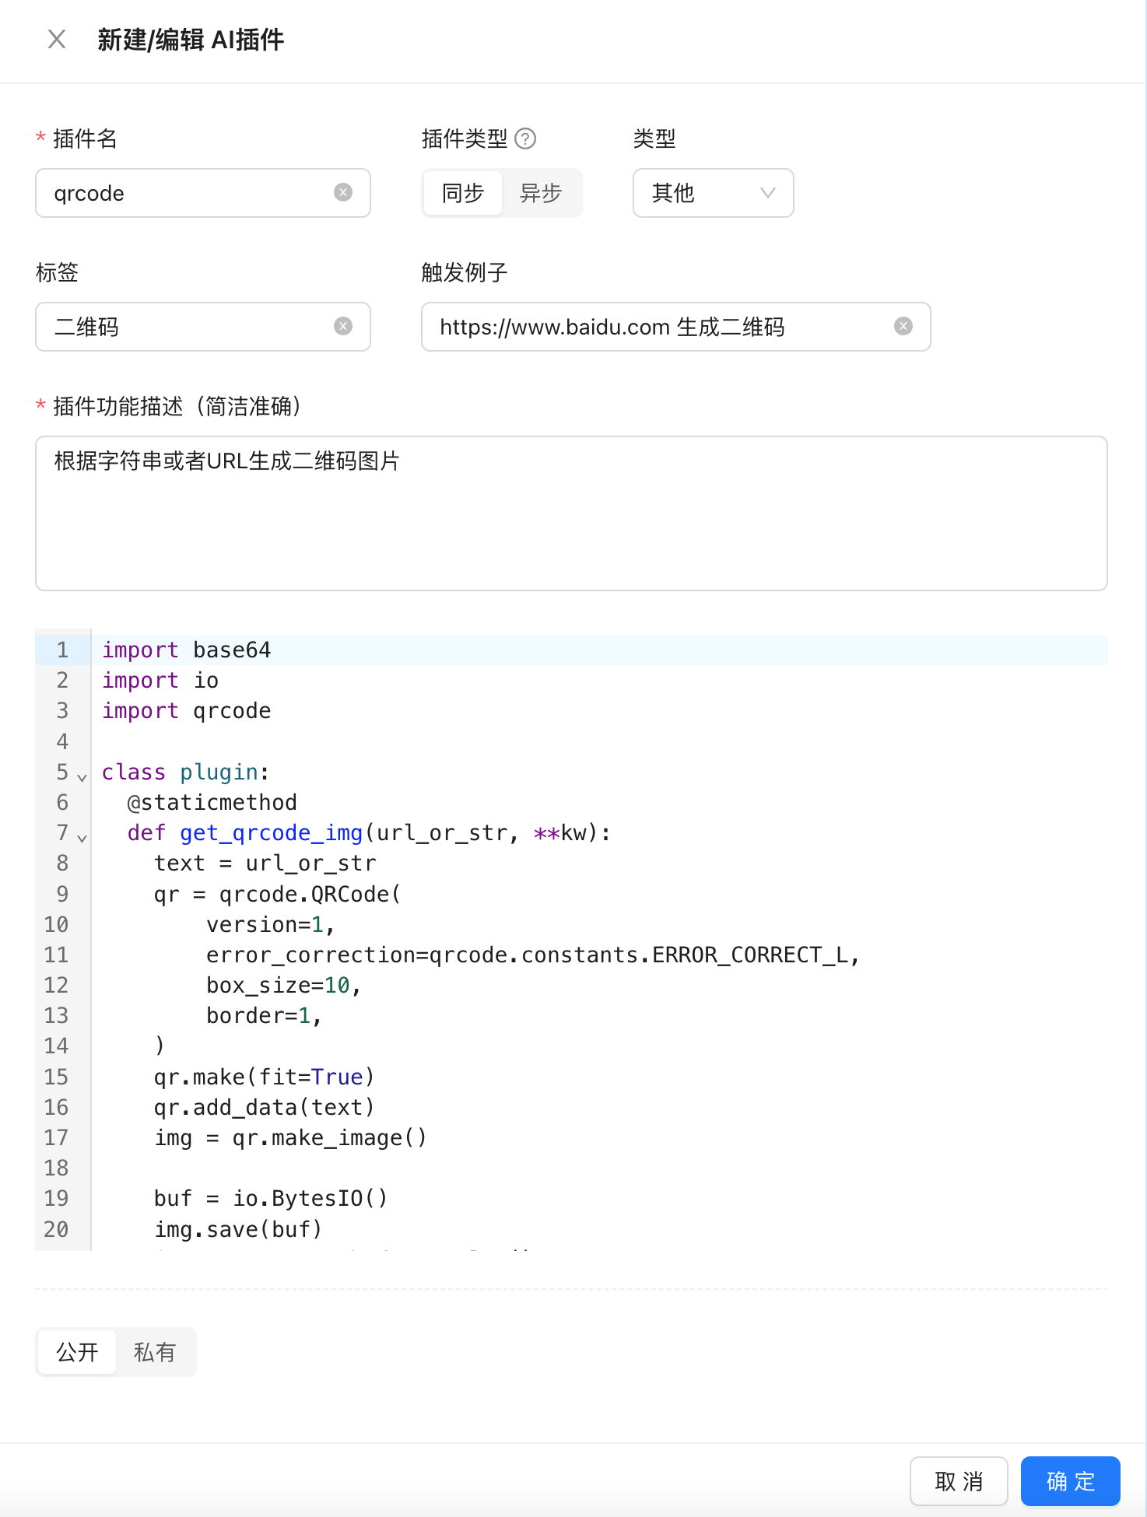Image resolution: width=1147 pixels, height=1517 pixels.
Task: Click the trigger example text input
Action: (x=661, y=327)
